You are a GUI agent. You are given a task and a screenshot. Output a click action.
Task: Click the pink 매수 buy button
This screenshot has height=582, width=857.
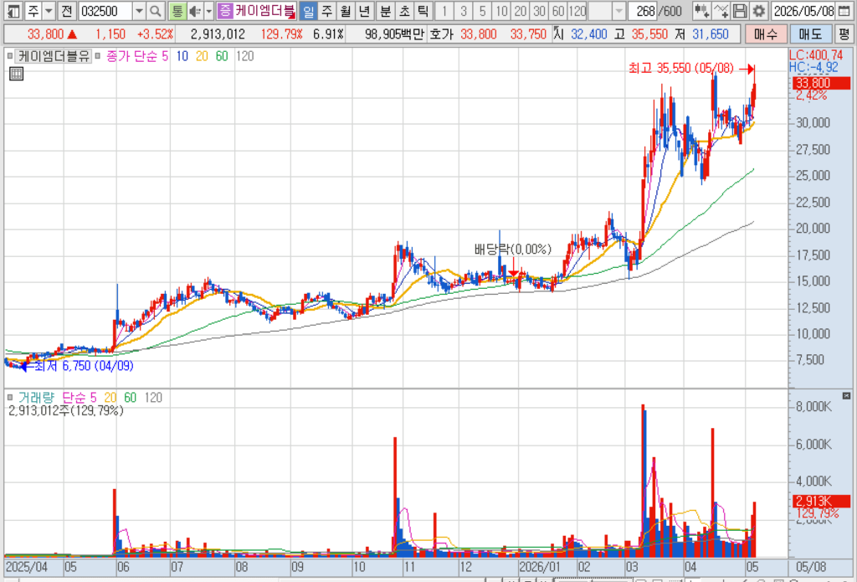766,33
